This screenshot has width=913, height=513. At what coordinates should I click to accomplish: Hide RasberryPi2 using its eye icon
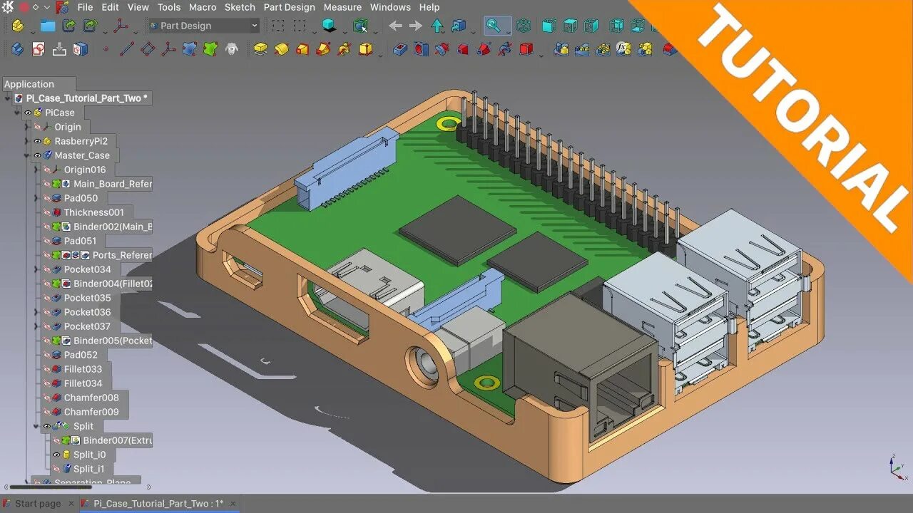38,141
